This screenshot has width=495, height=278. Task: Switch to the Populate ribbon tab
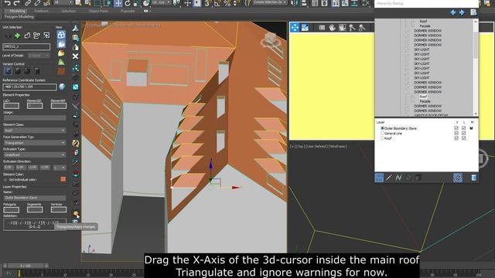point(128,11)
